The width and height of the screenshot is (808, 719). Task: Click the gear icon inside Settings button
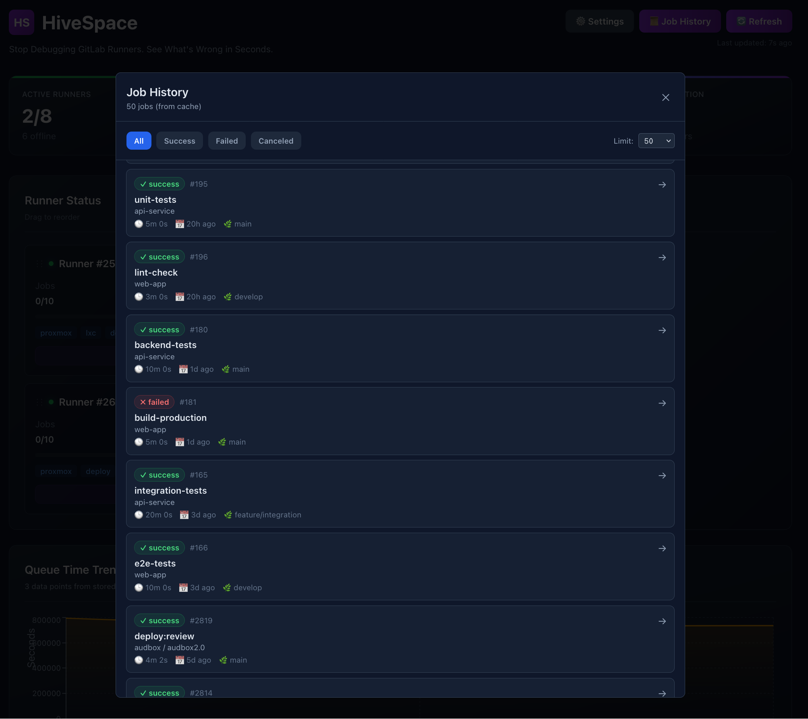pos(580,21)
